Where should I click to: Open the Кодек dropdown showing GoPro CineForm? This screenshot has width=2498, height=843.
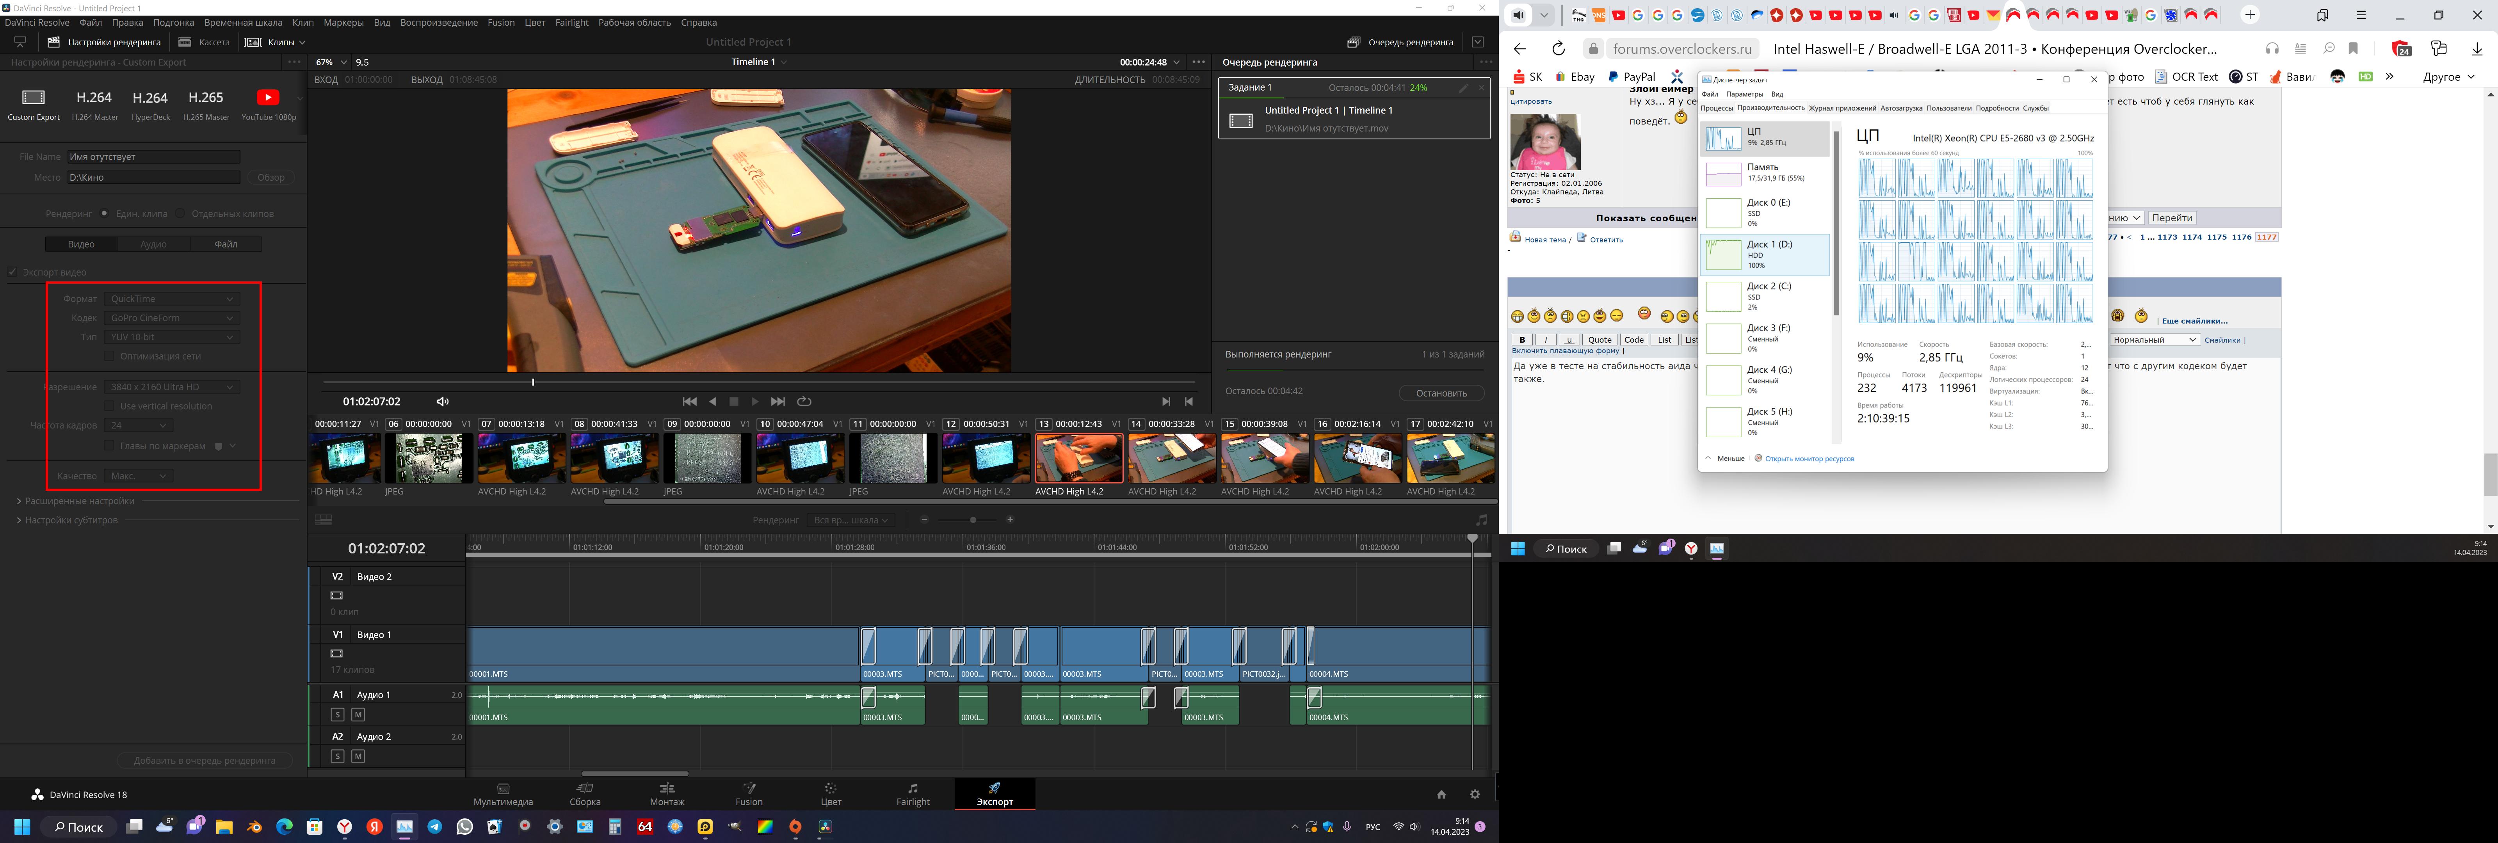click(172, 318)
